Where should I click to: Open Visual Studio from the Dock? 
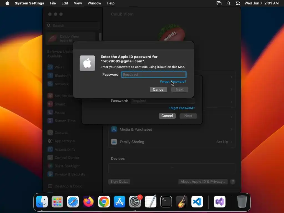(x=220, y=202)
